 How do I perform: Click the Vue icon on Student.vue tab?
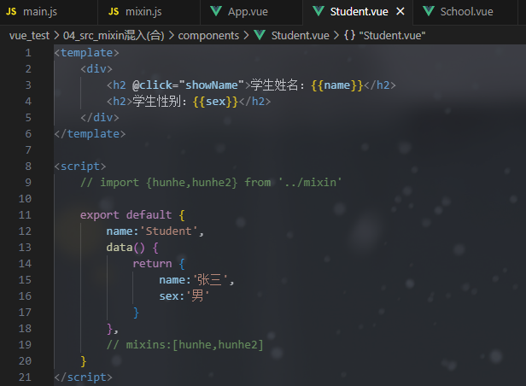tap(318, 11)
